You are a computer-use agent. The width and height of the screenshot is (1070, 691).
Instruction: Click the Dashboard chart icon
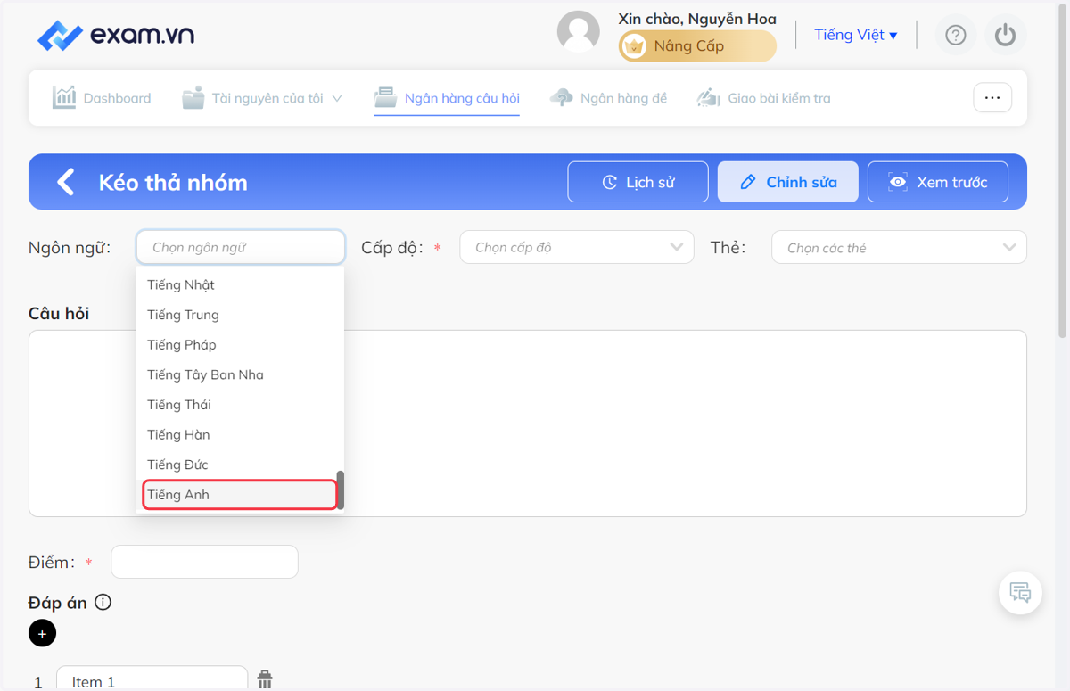pos(64,97)
